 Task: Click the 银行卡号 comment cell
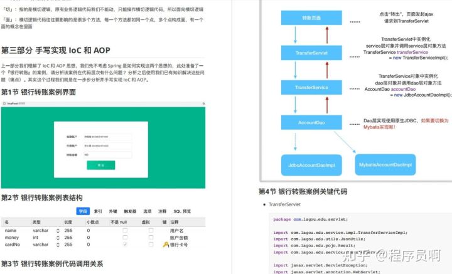179,245
